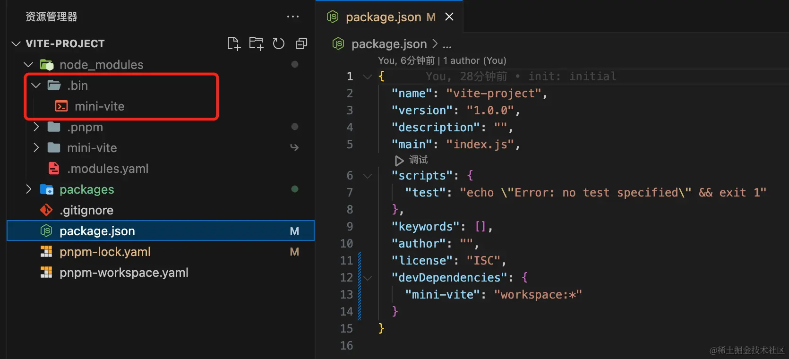789x359 pixels.
Task: Click breadcrumb package.json Node icon
Action: point(338,43)
